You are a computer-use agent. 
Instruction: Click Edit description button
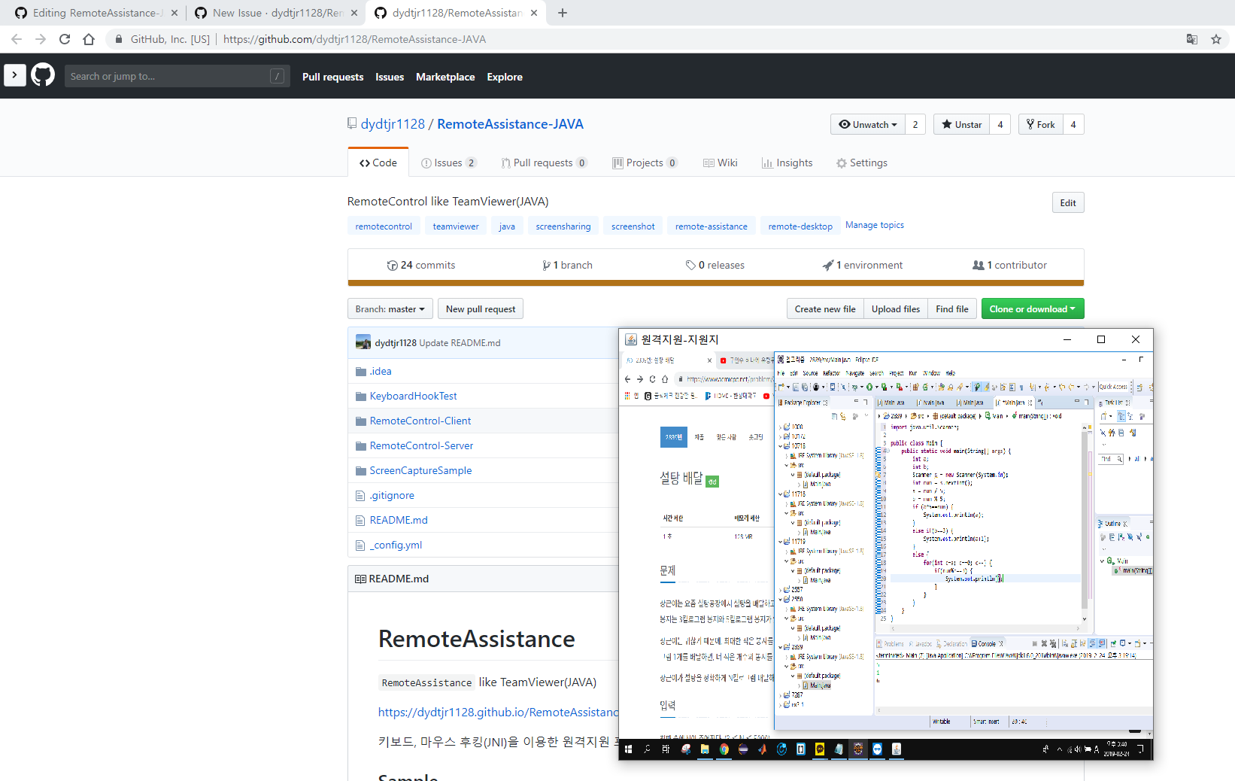(x=1068, y=202)
